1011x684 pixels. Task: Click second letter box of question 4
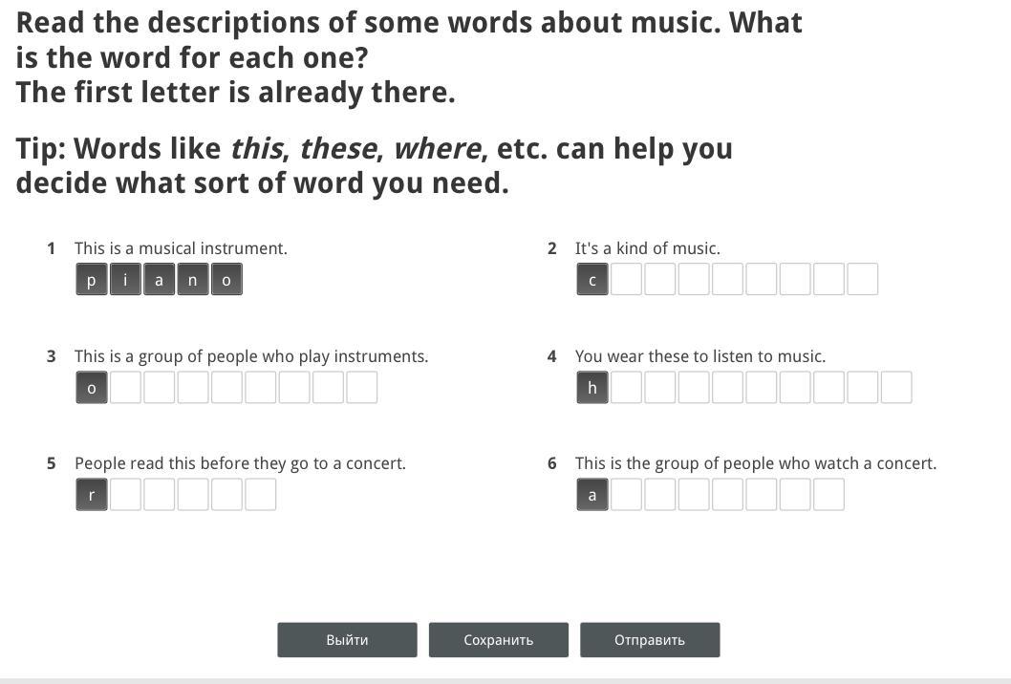[x=626, y=388]
